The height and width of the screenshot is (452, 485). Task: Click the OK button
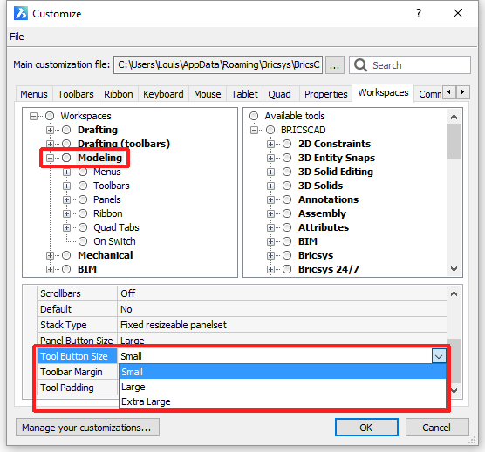pyautogui.click(x=366, y=428)
